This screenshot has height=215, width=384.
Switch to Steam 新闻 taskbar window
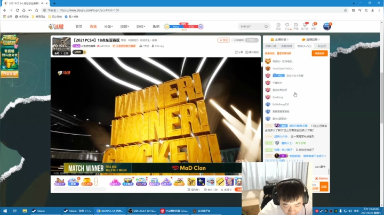tap(77, 211)
